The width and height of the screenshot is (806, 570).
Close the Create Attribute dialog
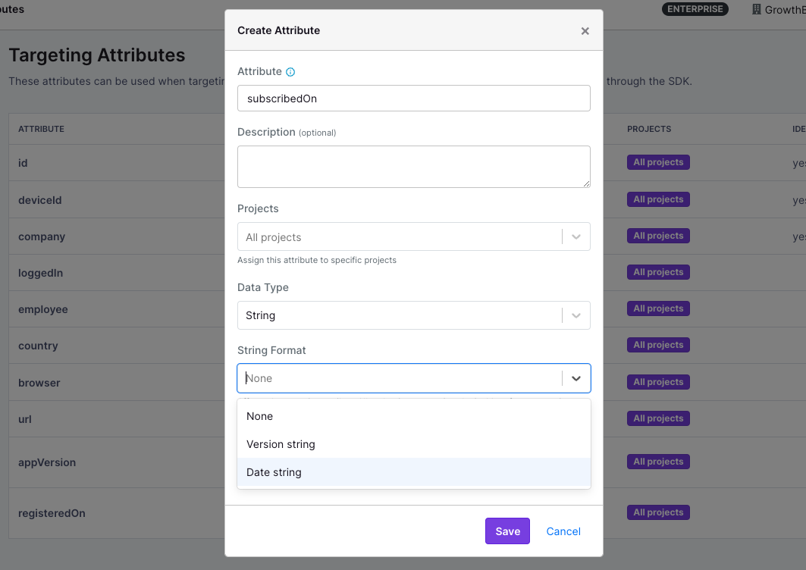[x=585, y=31]
